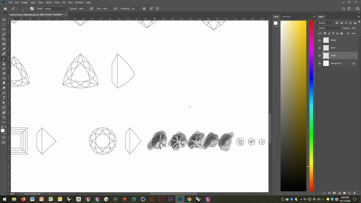Viewport: 361px width, 203px height.
Task: Expand layer Opacity dropdown arrow
Action: click(358, 28)
